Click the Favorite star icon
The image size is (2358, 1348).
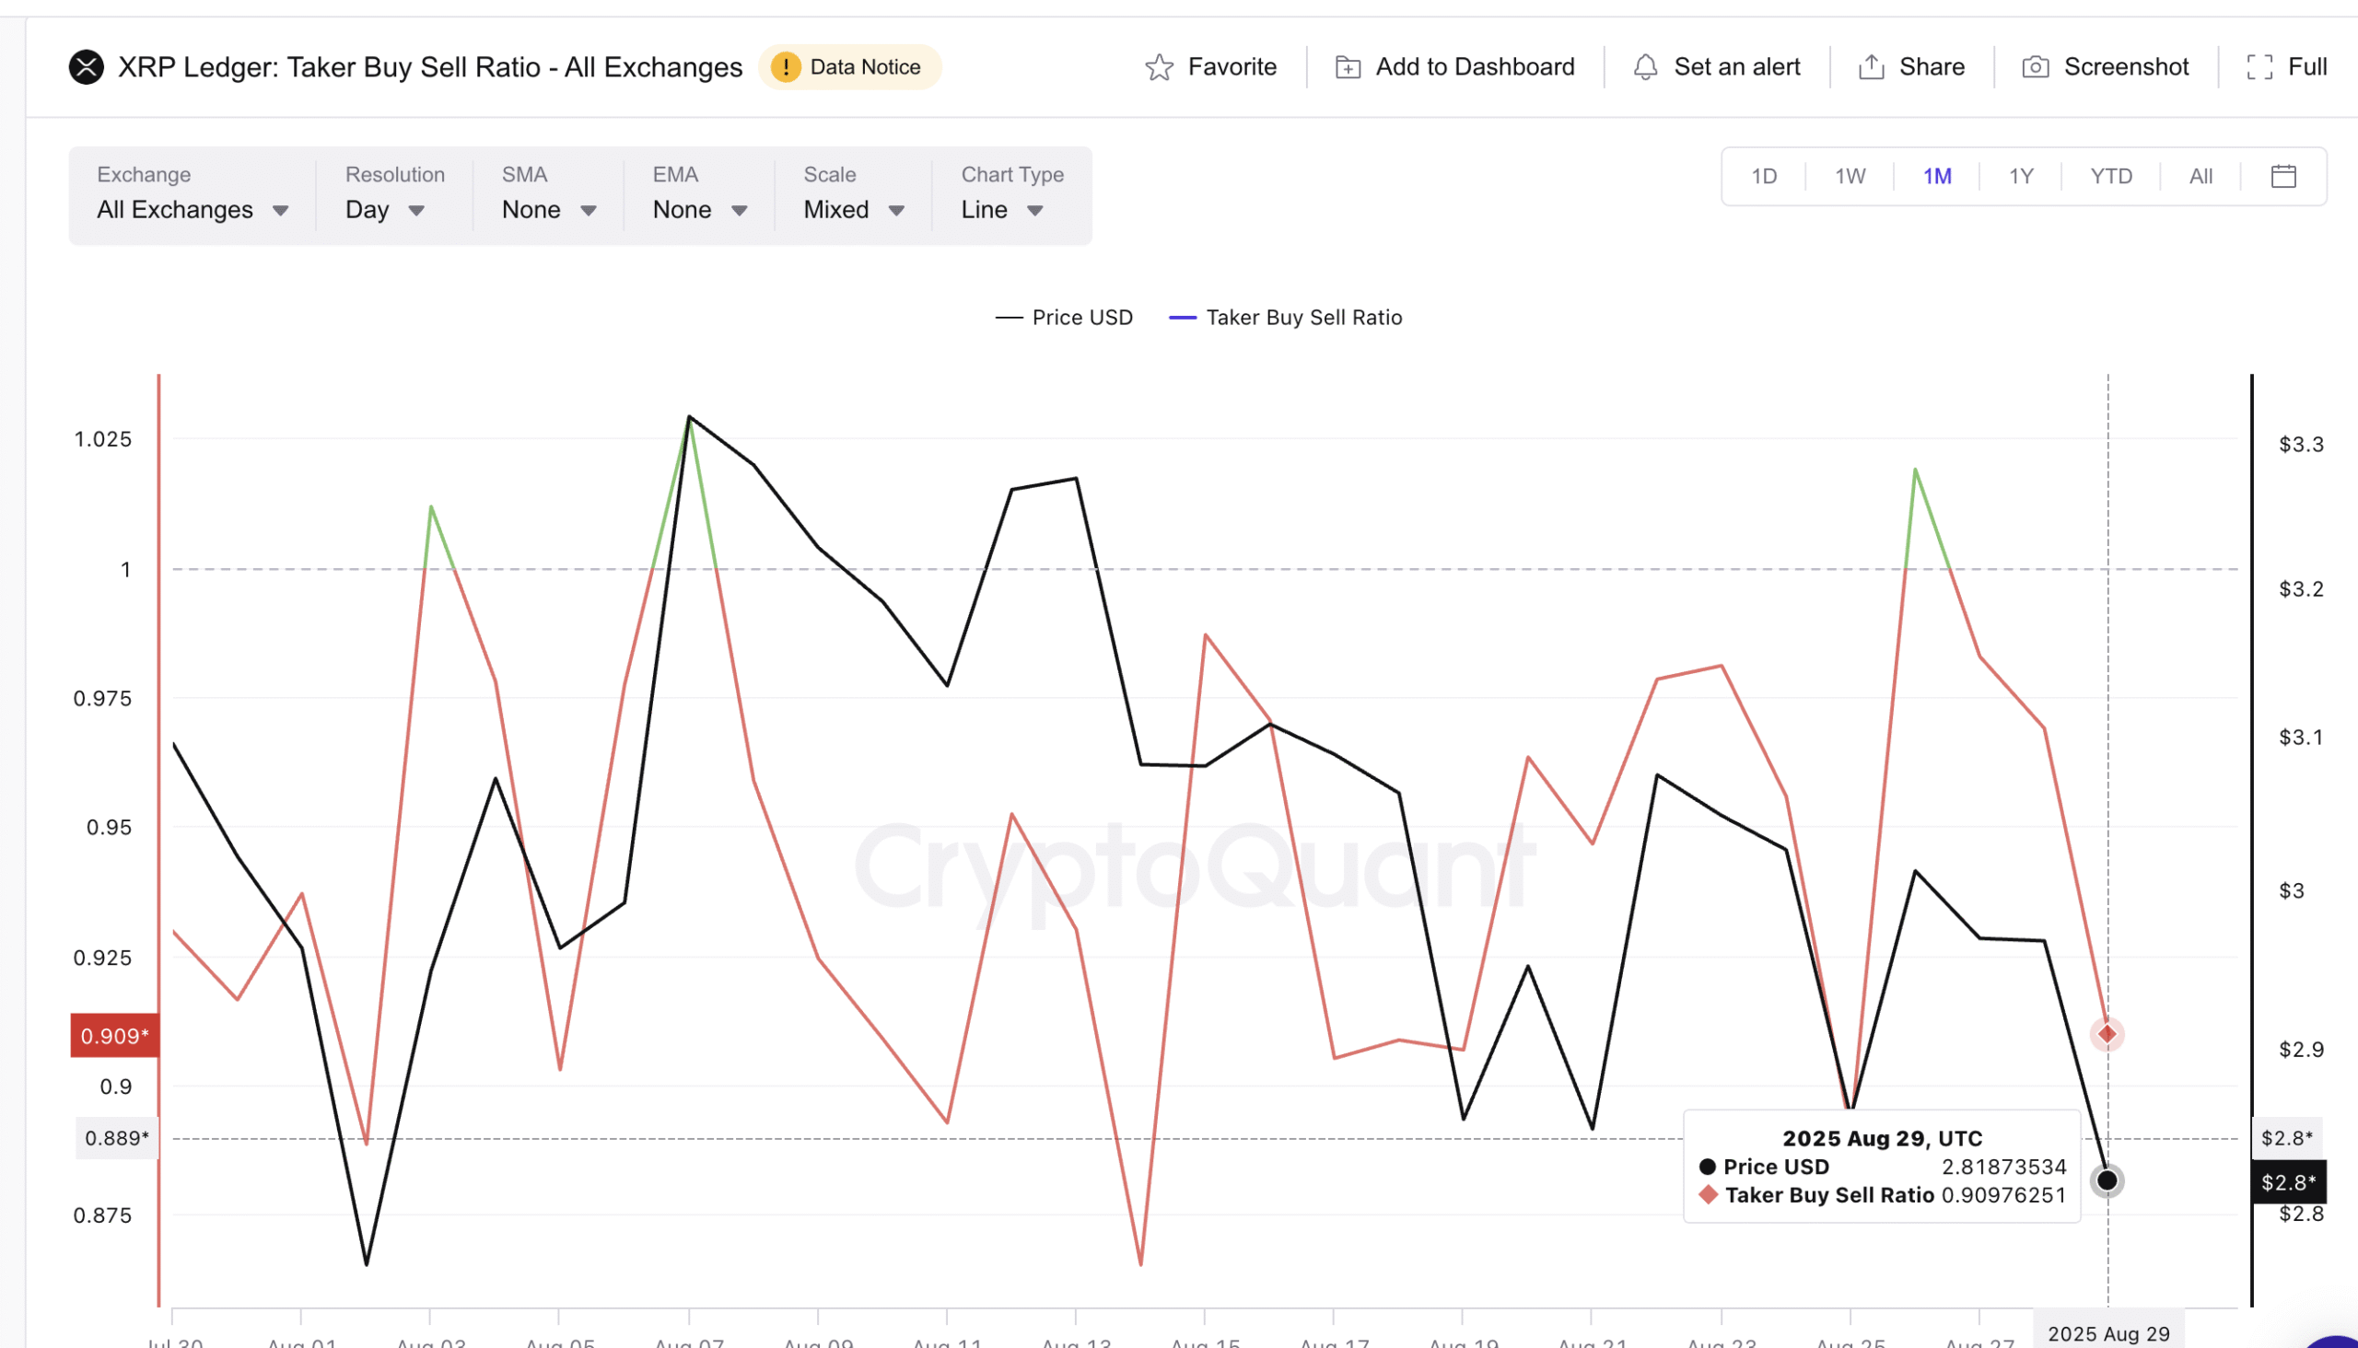[x=1161, y=66]
